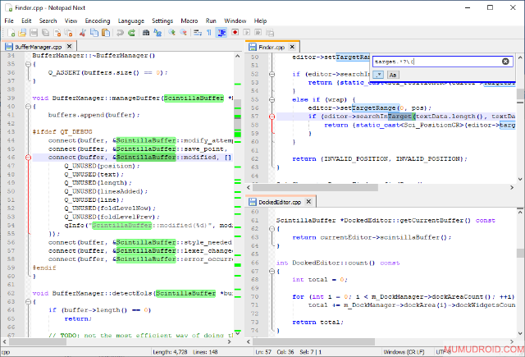
Task: Click the Save All toolbar icon
Action: [45, 33]
